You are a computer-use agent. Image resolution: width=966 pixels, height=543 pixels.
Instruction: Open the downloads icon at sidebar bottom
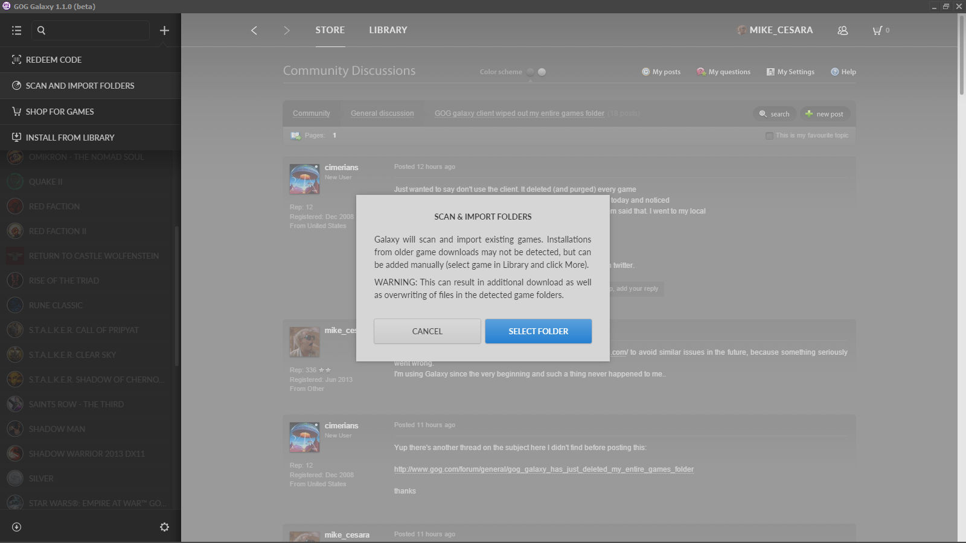(16, 527)
